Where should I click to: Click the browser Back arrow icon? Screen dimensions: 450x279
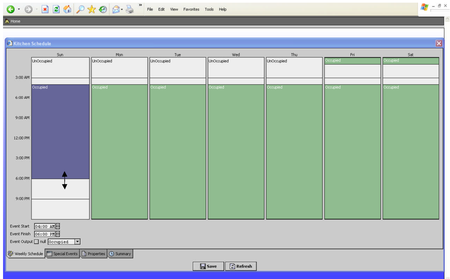coord(11,9)
